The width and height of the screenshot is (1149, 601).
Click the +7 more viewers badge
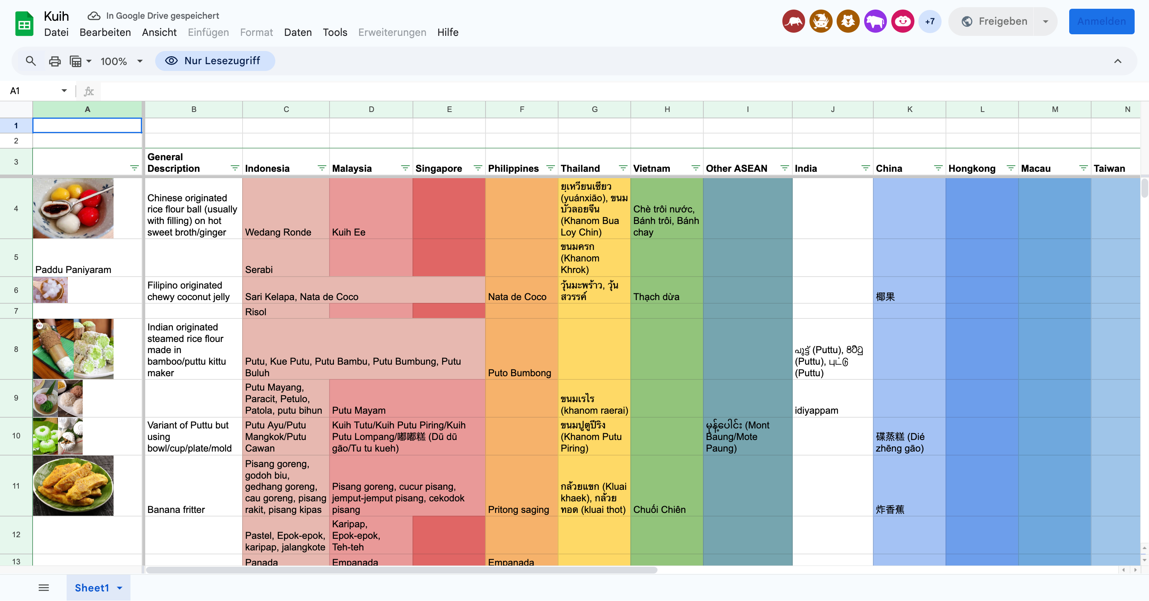click(x=930, y=22)
